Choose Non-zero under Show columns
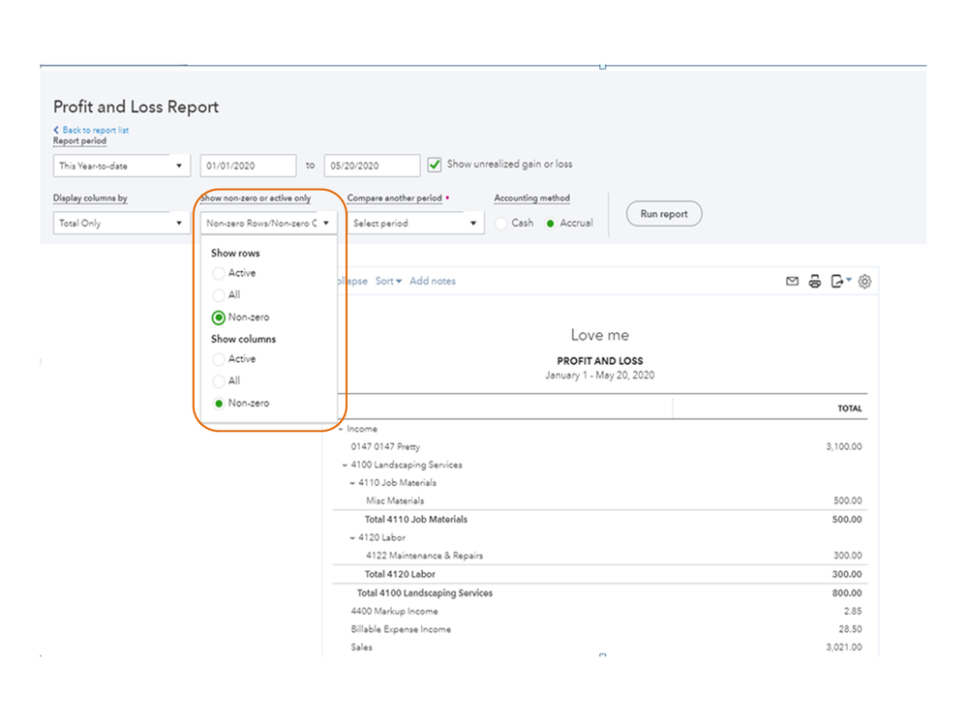 219,404
